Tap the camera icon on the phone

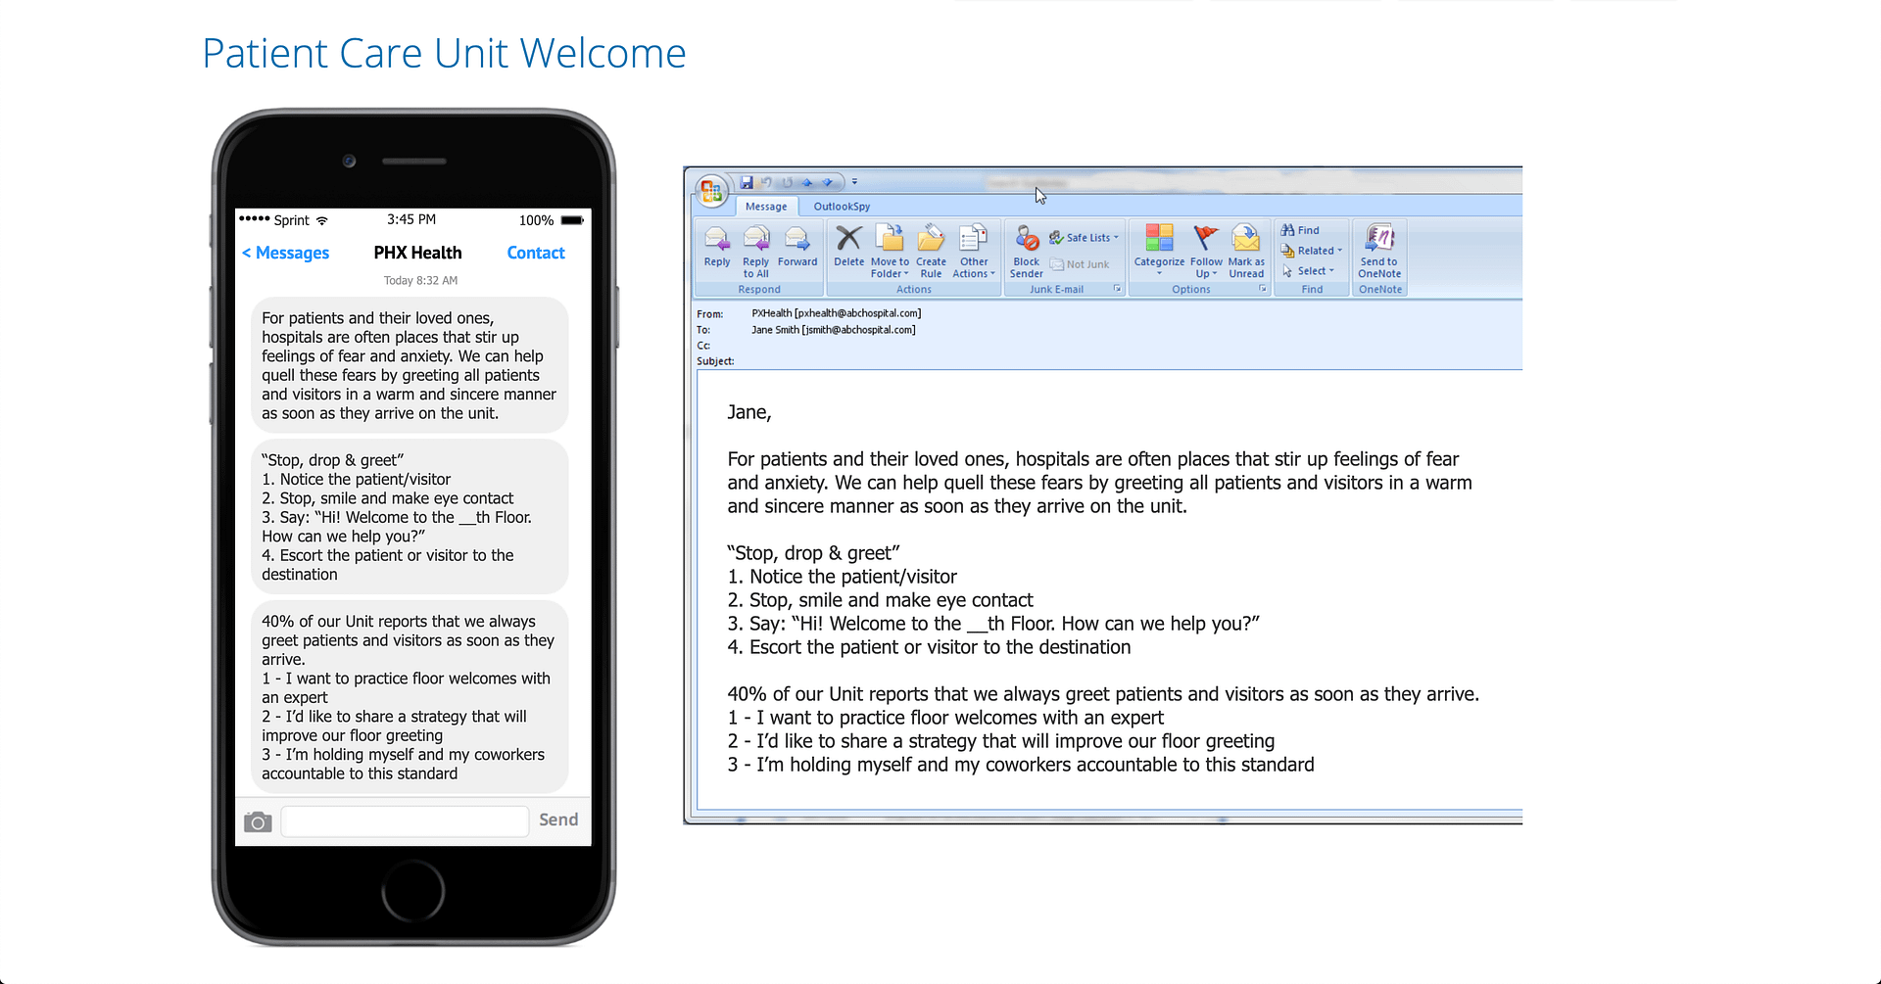(x=258, y=821)
